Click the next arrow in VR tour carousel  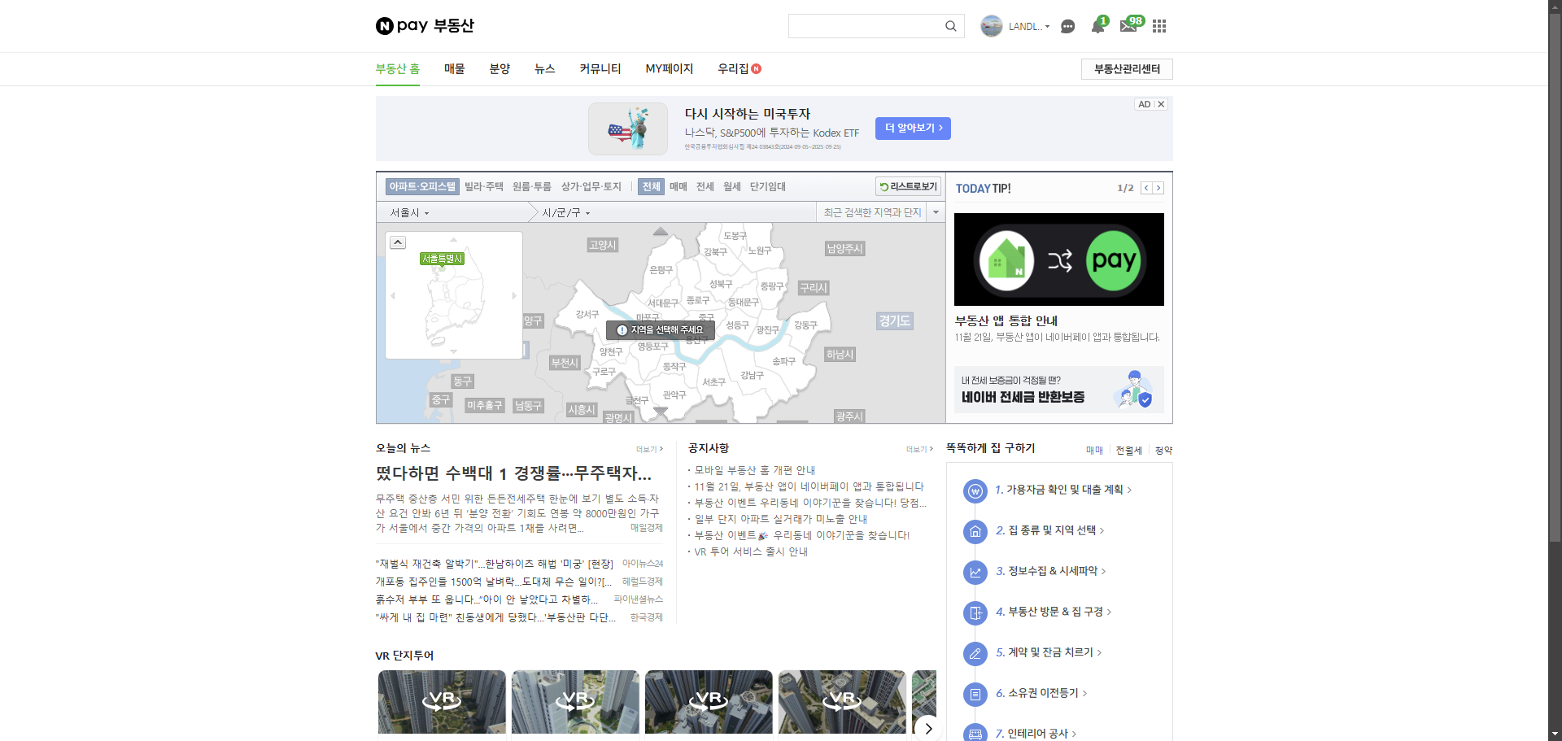coord(928,728)
